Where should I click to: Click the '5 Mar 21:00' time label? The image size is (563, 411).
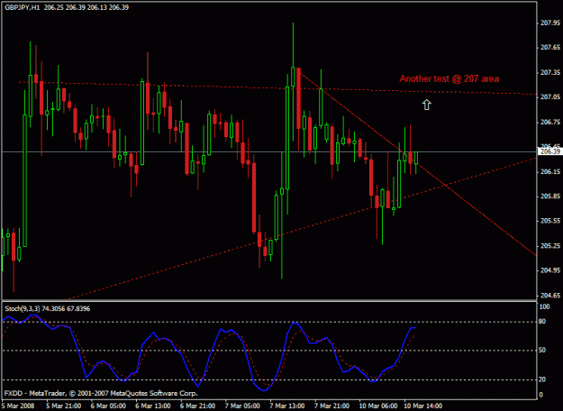(x=65, y=406)
